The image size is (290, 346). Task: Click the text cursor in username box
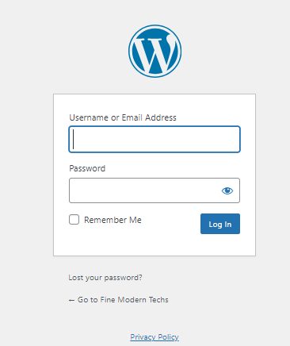74,139
